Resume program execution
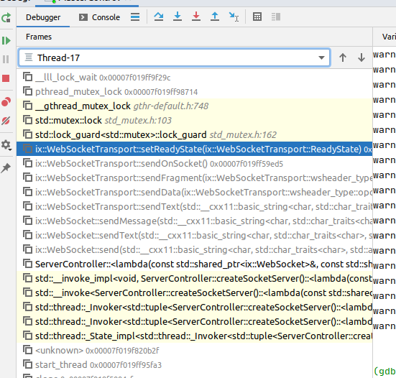Viewport: 396px width, 378px height. click(6, 41)
